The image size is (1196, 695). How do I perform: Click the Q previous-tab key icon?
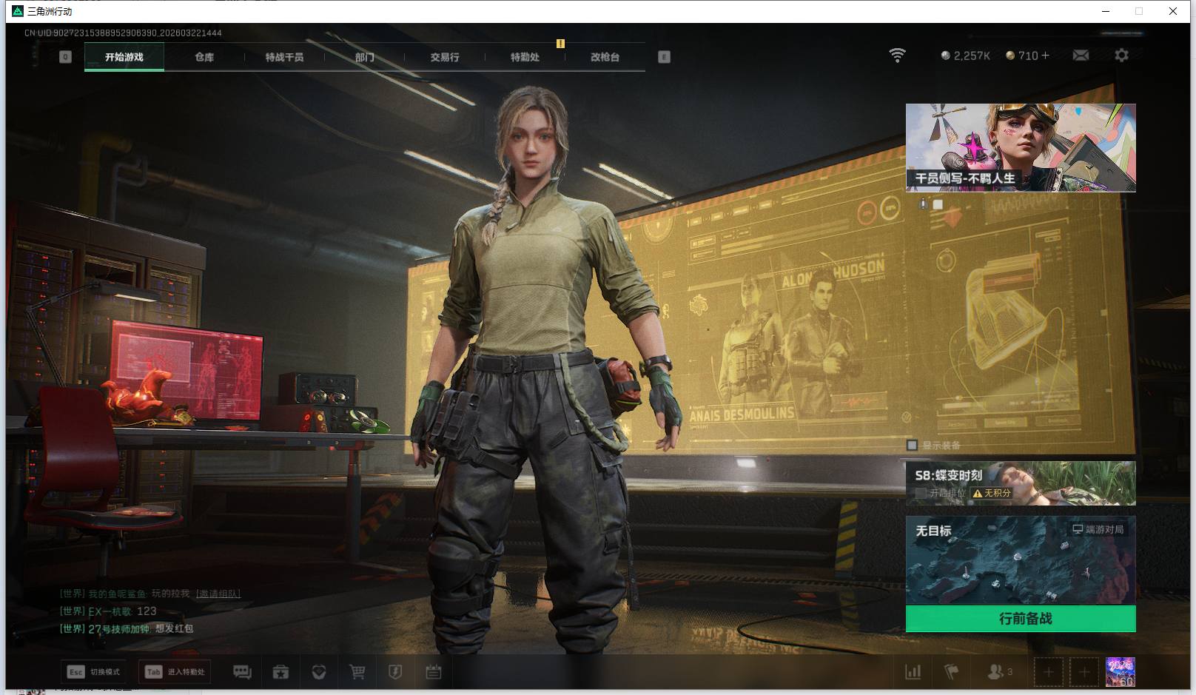[65, 57]
